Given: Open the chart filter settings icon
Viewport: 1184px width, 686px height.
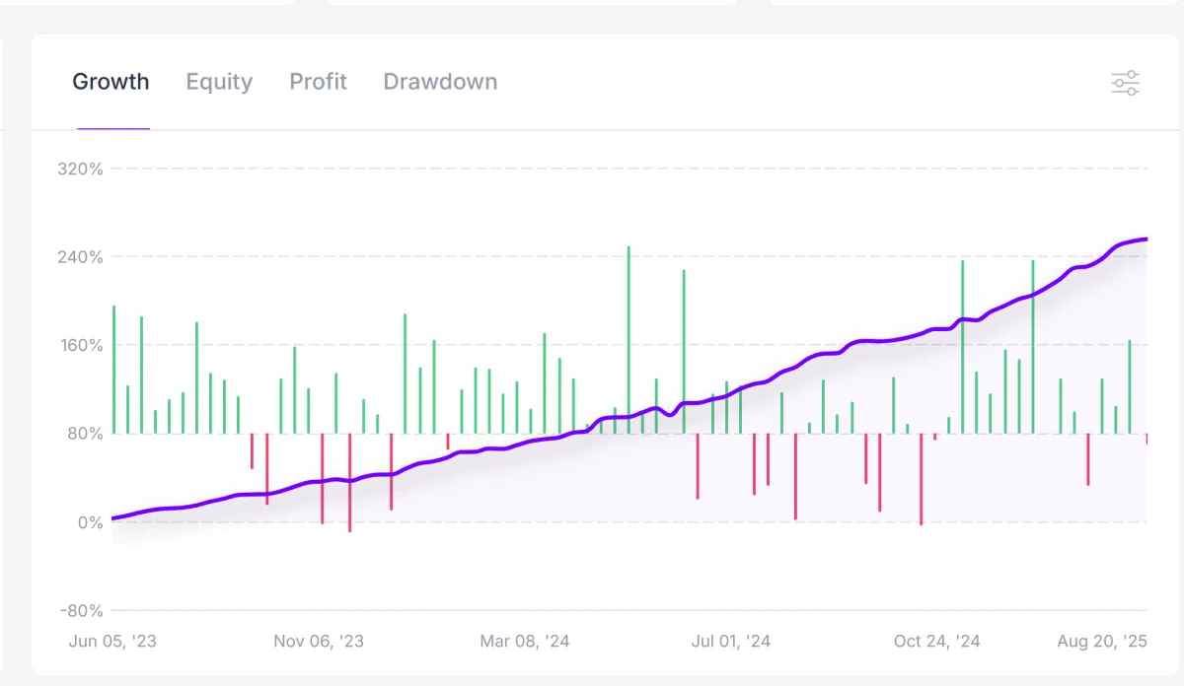Looking at the screenshot, I should (x=1126, y=83).
